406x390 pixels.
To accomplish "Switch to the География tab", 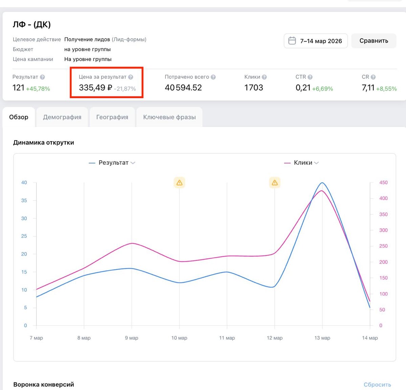I will (x=112, y=117).
